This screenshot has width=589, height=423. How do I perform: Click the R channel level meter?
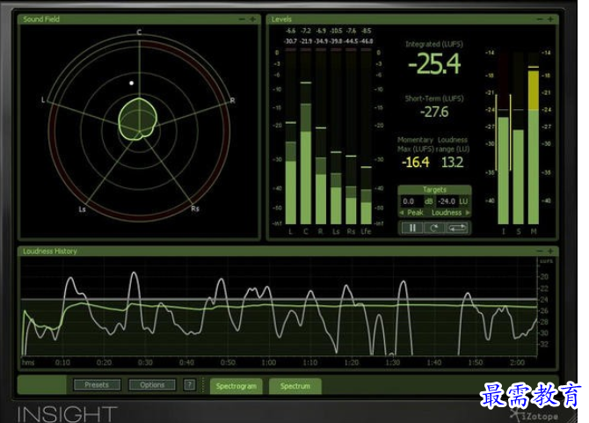pyautogui.click(x=321, y=137)
